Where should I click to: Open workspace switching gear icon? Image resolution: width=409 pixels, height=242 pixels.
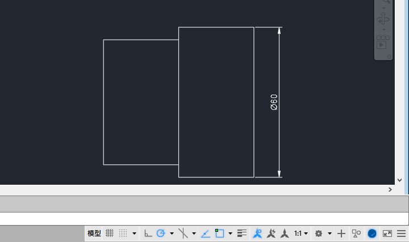coord(319,233)
